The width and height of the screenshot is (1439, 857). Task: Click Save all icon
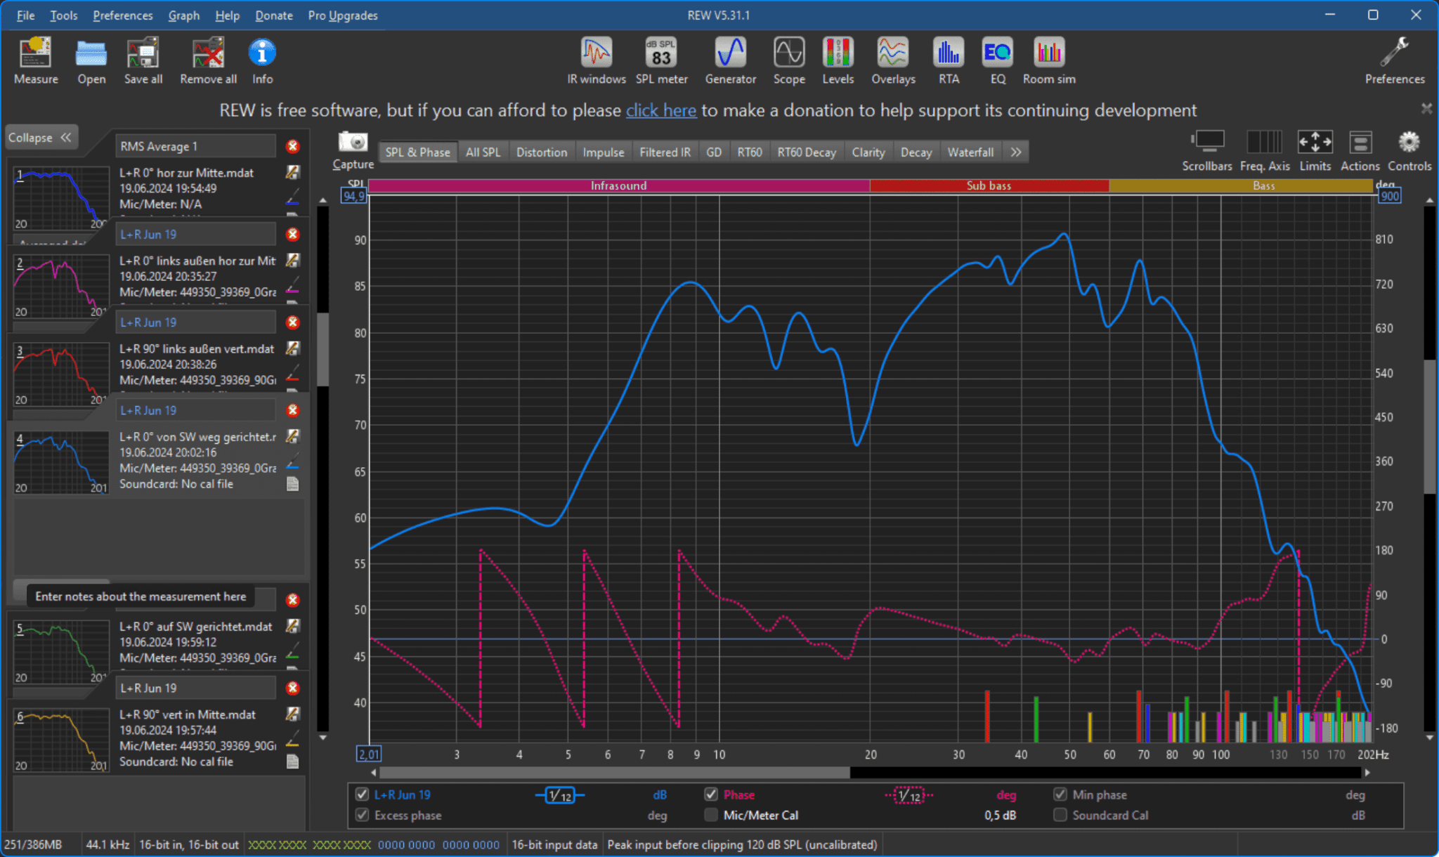(x=143, y=60)
